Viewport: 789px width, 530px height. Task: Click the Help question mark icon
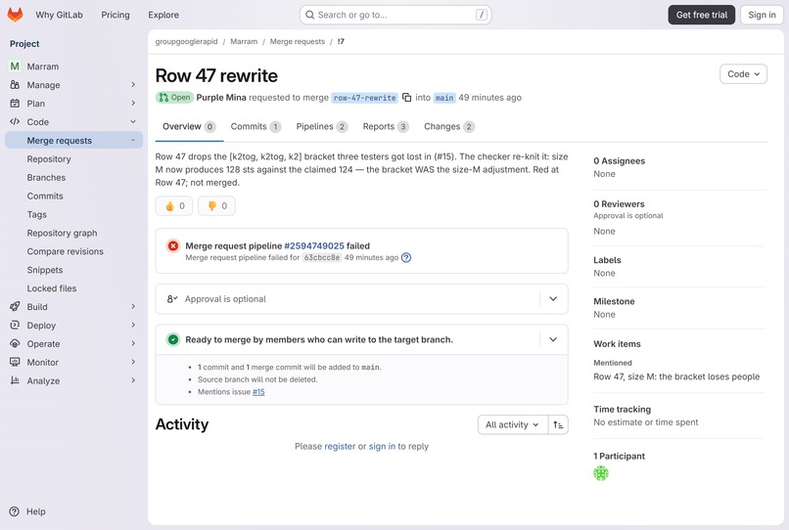click(x=14, y=511)
